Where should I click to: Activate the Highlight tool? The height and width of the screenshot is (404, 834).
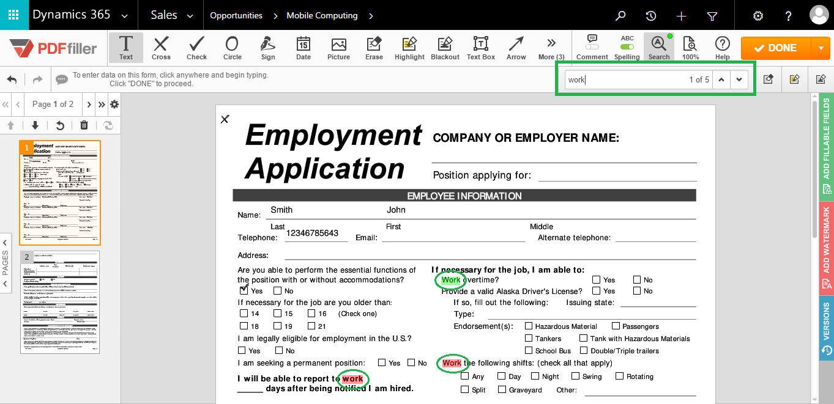409,48
